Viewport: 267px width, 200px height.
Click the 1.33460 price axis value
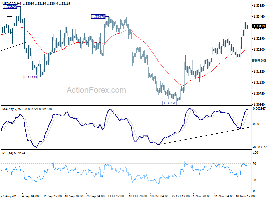click(259, 16)
